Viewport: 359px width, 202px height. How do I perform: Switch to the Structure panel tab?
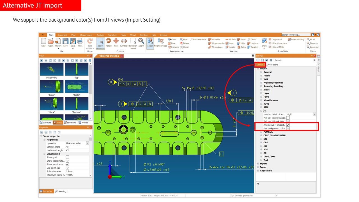45,123
